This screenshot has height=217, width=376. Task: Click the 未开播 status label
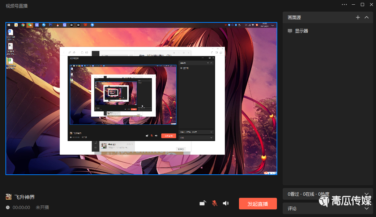(42, 208)
